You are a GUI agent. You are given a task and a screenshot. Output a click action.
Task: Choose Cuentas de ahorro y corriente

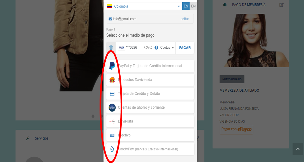(150, 108)
